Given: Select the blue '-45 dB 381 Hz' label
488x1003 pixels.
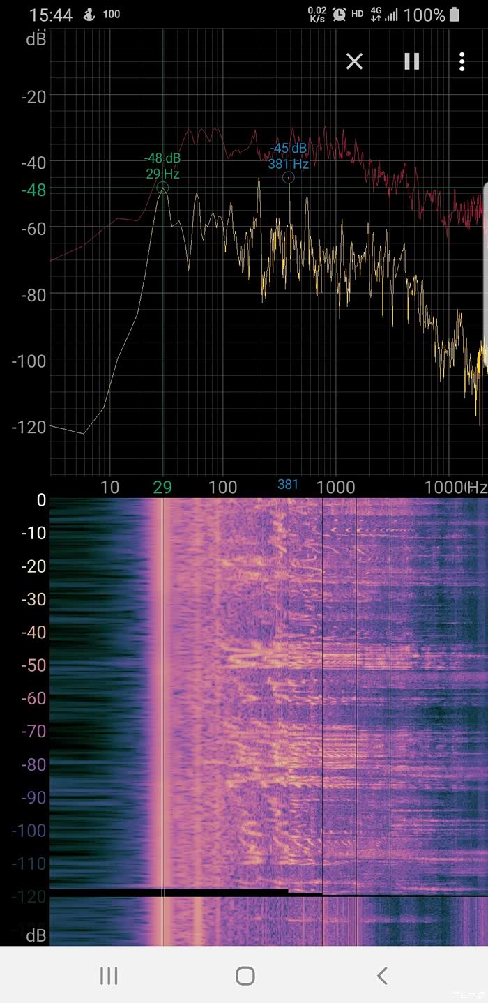Looking at the screenshot, I should pos(289,156).
